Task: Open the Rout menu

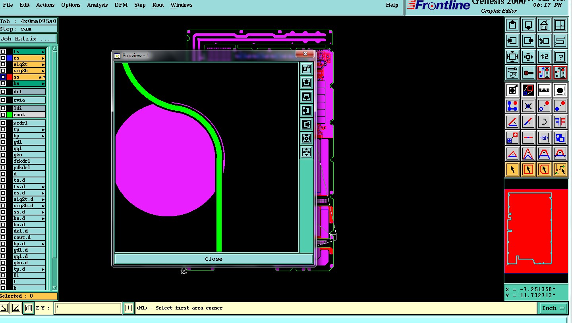Action: click(x=158, y=5)
